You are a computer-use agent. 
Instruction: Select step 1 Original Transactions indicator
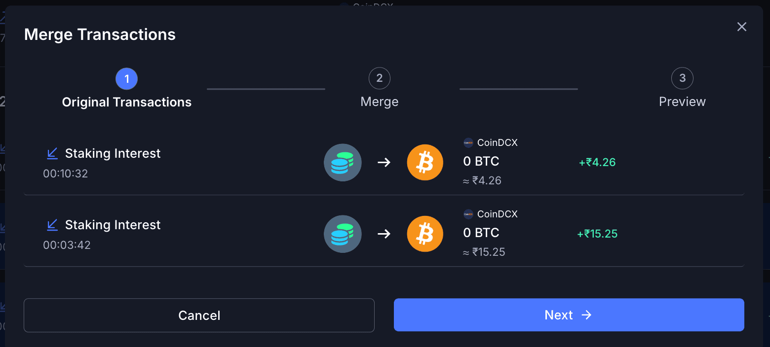coord(126,78)
